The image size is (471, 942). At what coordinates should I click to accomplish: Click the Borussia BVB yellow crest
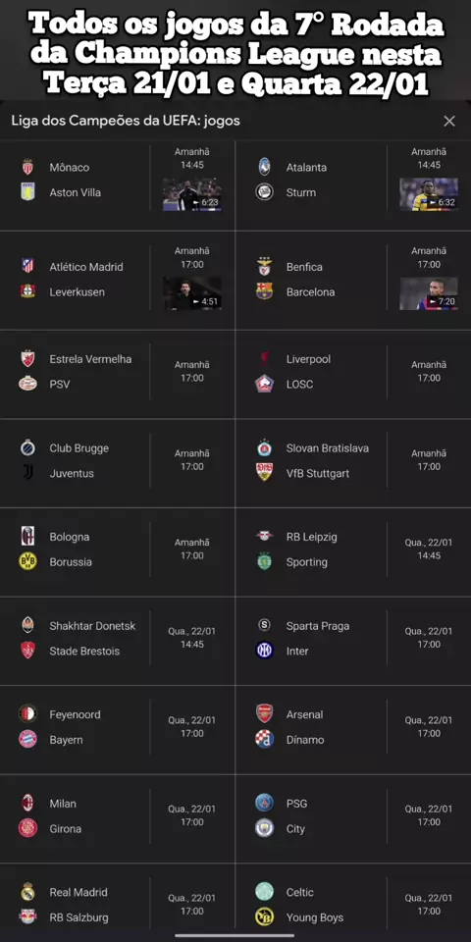(x=27, y=561)
